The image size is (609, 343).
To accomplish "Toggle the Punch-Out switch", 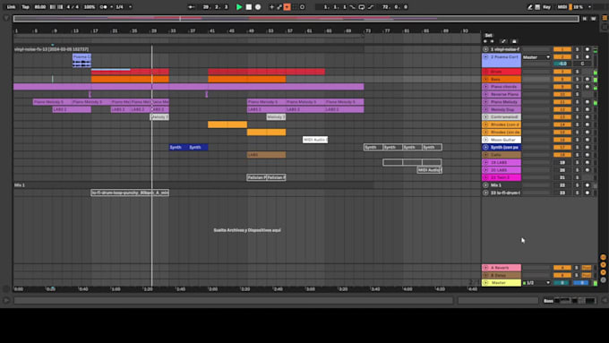I will 371,7.
